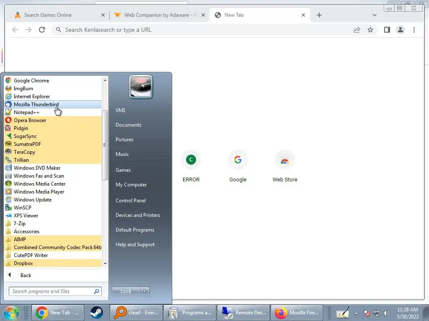429x321 pixels.
Task: Click the programs list scrollbar thumb
Action: (105, 145)
